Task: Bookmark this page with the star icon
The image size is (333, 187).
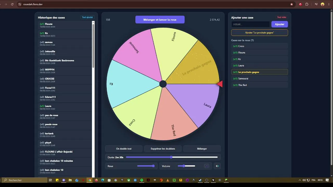Action: click(x=292, y=4)
